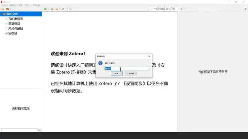Click the 回收站 trash icon
248x139 pixels.
click(x=6, y=33)
